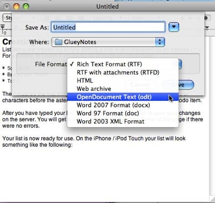Screen dimensions: 215x203
Task: Select HTML file format
Action: pyautogui.click(x=123, y=81)
